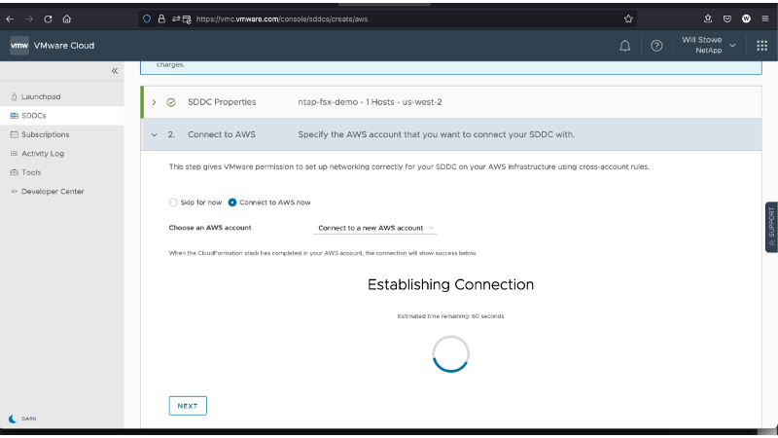Image resolution: width=778 pixels, height=438 pixels.
Task: Collapse the left sidebar navigation
Action: (114, 71)
